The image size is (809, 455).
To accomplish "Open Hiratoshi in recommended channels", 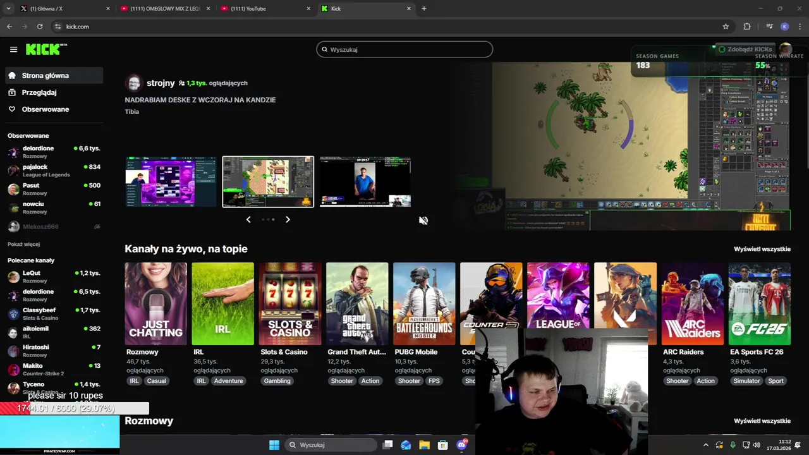I will pyautogui.click(x=54, y=351).
